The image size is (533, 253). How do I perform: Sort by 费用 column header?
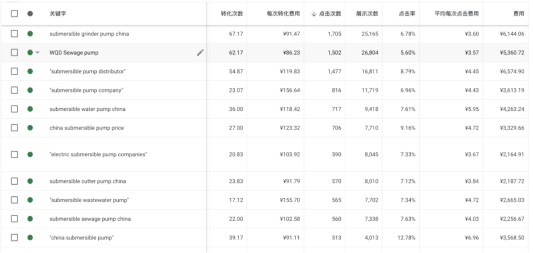[518, 14]
